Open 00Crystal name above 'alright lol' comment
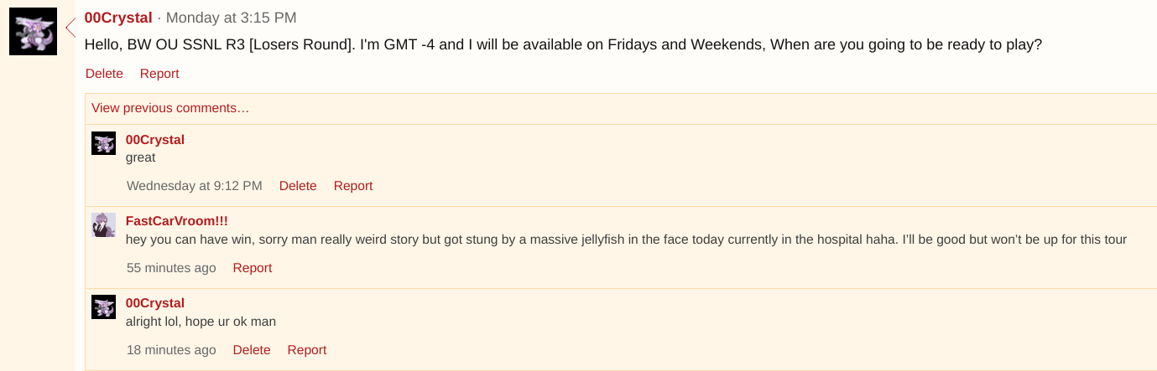The image size is (1157, 371). (155, 303)
